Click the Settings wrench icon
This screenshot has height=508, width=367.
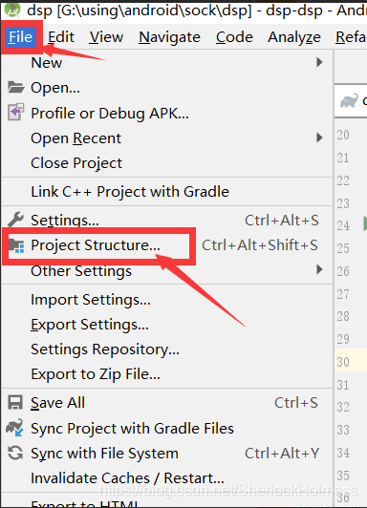tap(15, 220)
